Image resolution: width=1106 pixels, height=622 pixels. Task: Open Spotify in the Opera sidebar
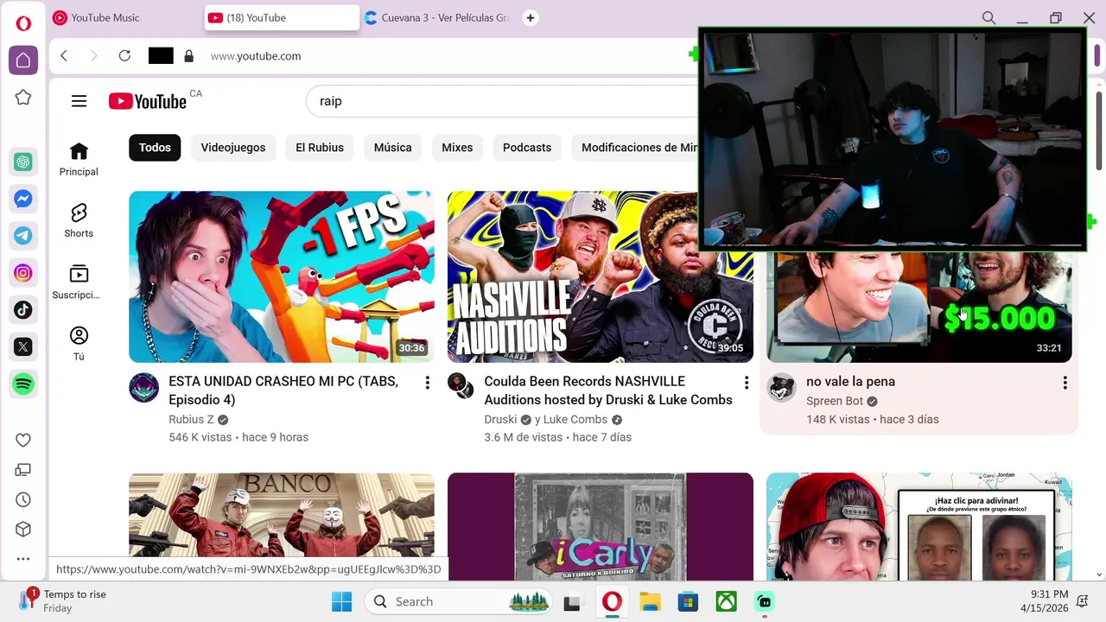click(x=23, y=384)
